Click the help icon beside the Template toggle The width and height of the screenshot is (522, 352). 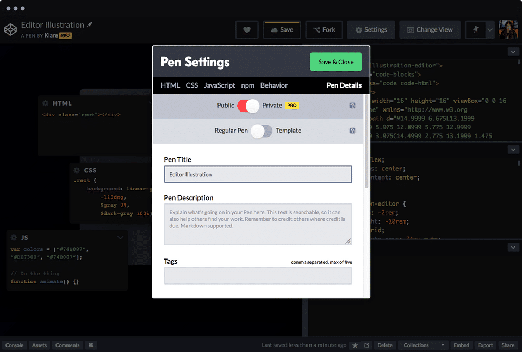point(352,131)
